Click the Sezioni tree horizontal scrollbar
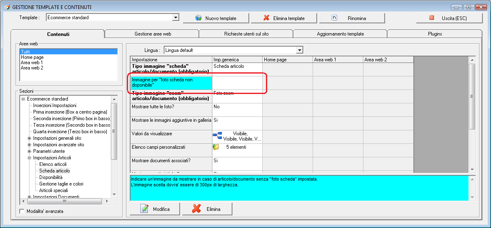This screenshot has height=228, width=491. 65,201
